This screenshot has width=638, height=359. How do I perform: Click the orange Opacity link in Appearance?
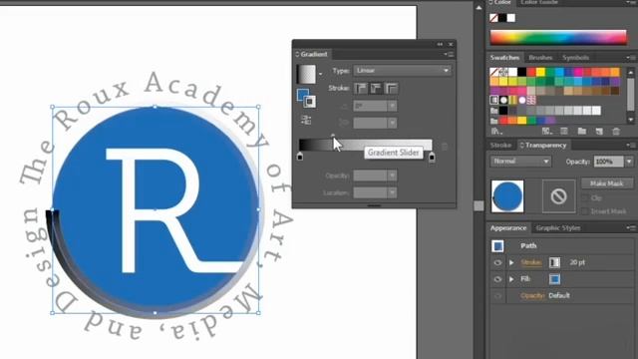(532, 296)
